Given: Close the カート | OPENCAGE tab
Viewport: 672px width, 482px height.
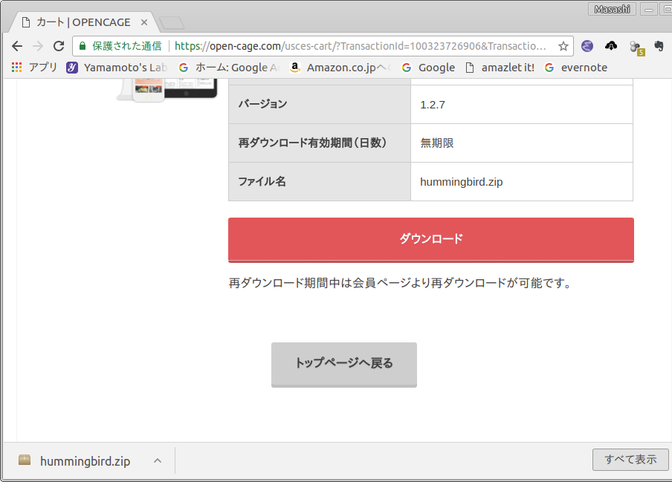Looking at the screenshot, I should click(x=144, y=22).
